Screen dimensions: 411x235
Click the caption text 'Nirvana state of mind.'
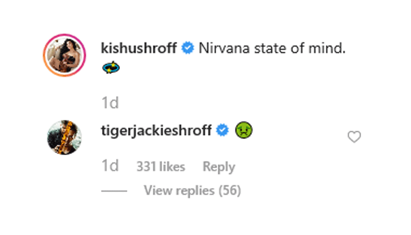[x=272, y=49]
